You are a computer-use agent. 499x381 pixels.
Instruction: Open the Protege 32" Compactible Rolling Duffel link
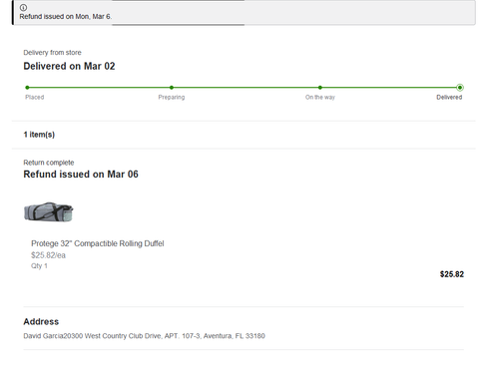(x=98, y=243)
